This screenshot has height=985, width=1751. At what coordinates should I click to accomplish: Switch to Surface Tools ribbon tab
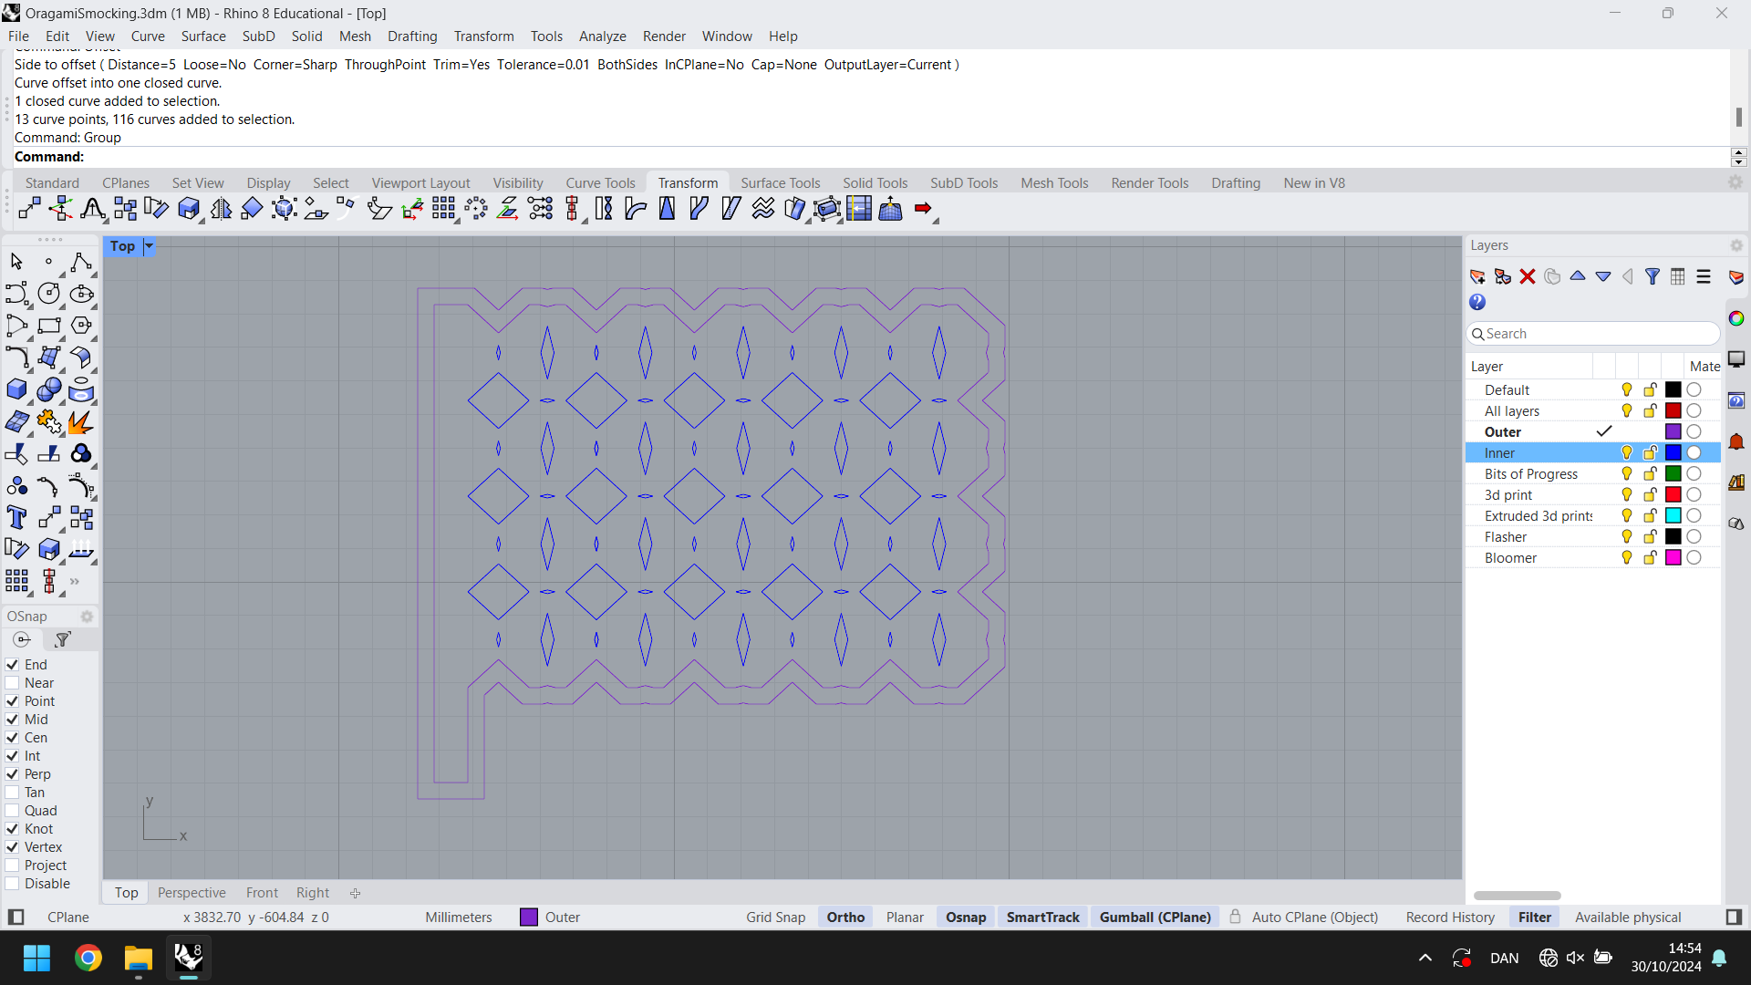tap(782, 182)
